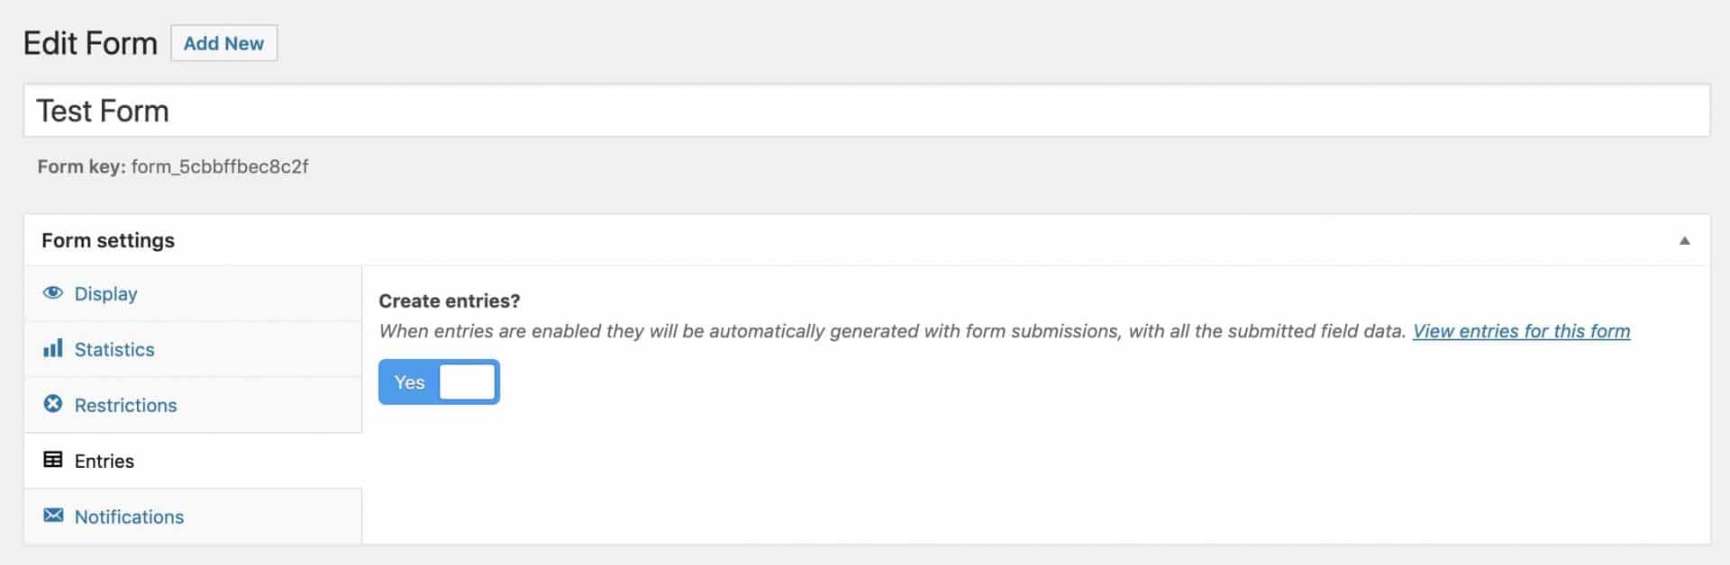Click the Yes label on the entries switch
This screenshot has width=1730, height=565.
click(x=409, y=381)
